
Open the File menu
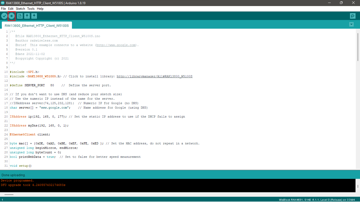[3, 9]
